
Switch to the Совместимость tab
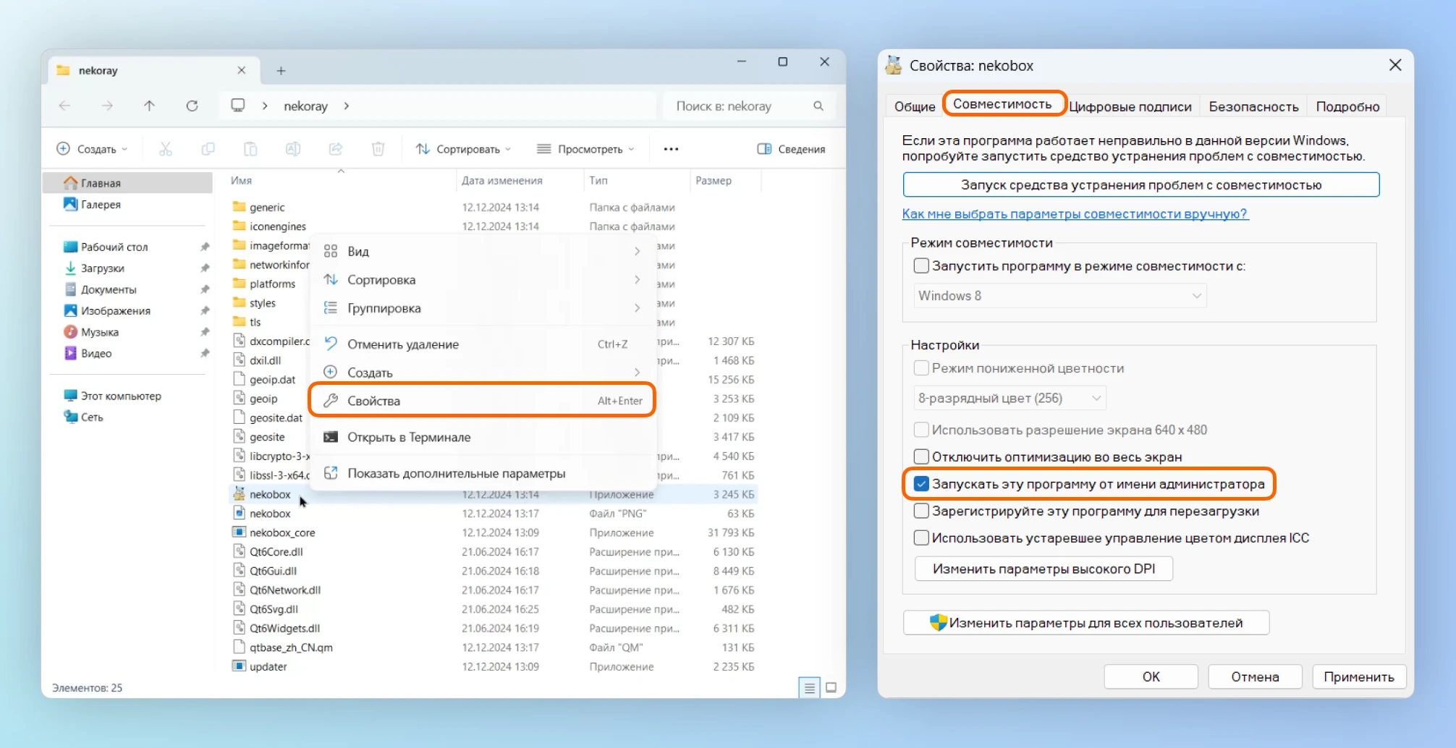(x=1002, y=104)
